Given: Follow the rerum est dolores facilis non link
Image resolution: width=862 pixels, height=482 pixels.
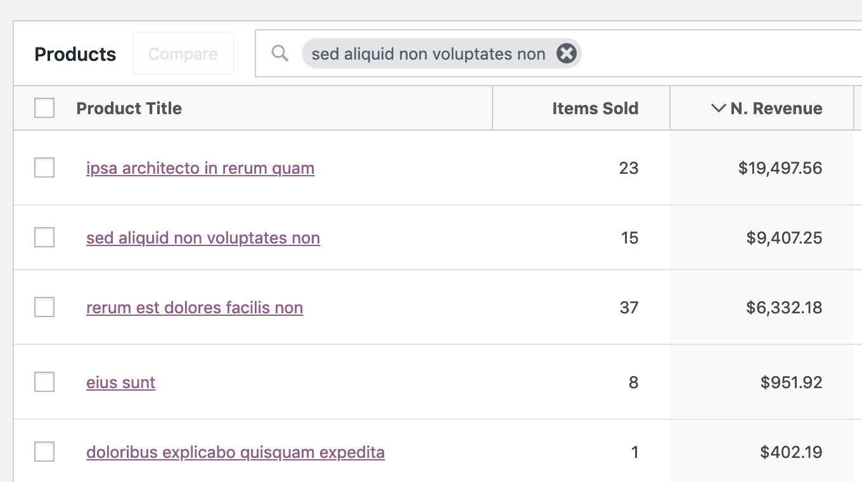Looking at the screenshot, I should [195, 308].
